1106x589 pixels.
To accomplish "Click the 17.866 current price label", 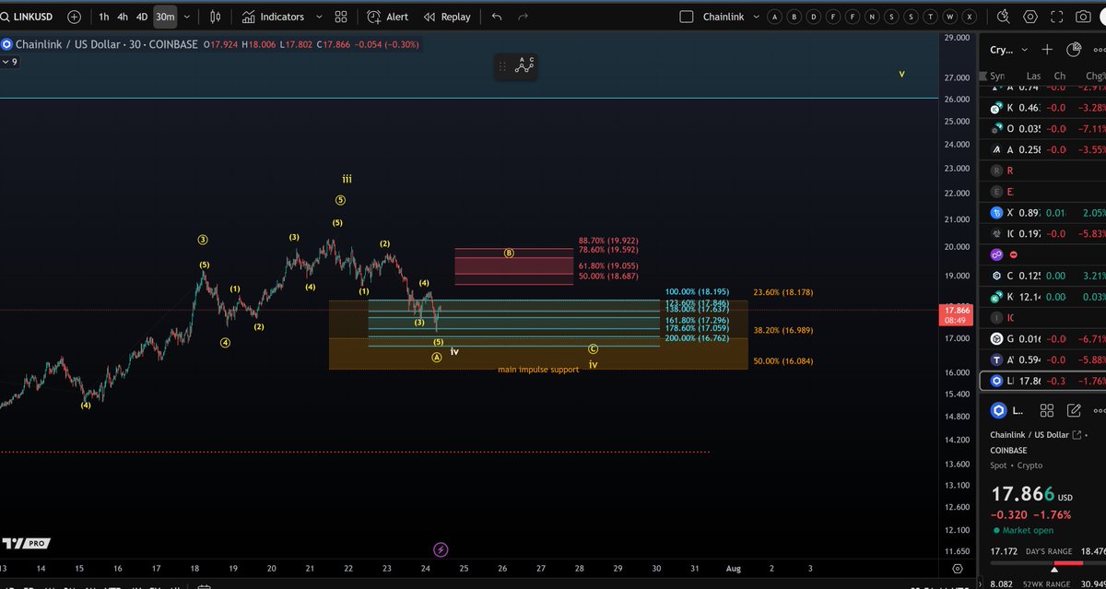I will pyautogui.click(x=959, y=314).
